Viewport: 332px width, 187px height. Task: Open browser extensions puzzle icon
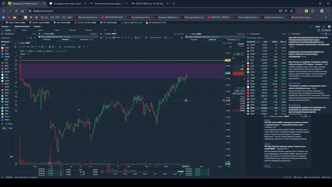[x=313, y=11]
